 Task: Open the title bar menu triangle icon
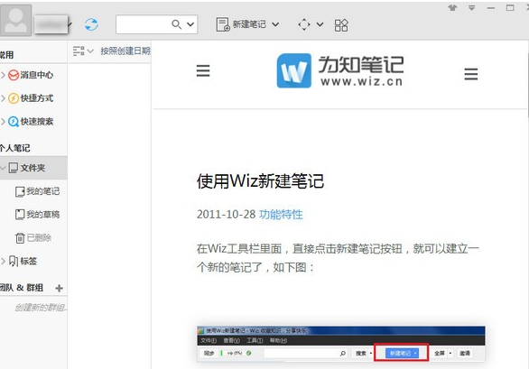pos(471,8)
